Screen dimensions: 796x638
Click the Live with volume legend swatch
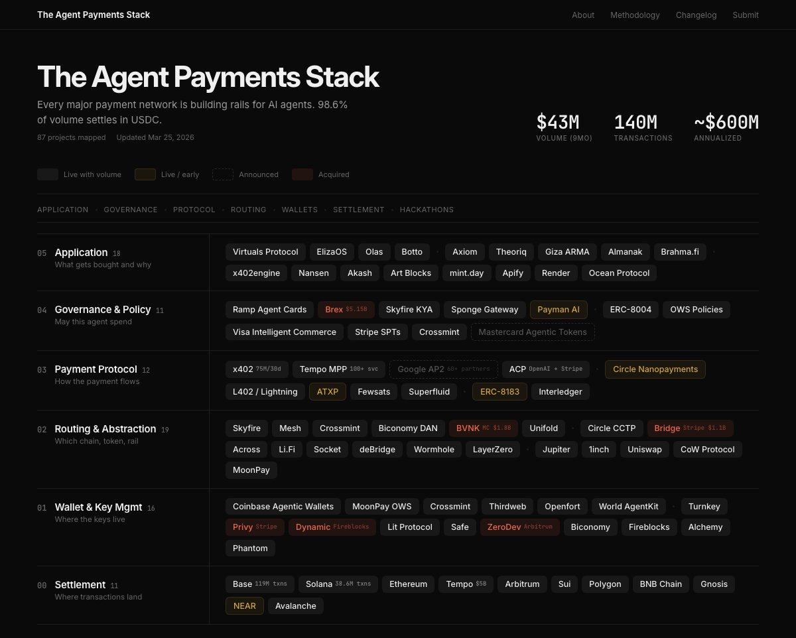click(48, 174)
